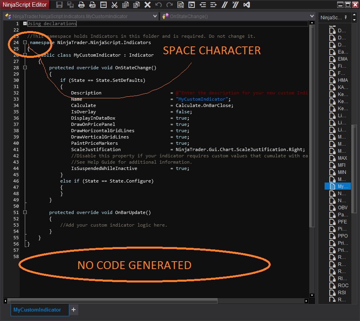Viewport: 360px width, 321px height.
Task: Click the scissors Cut icon
Action: (x=114, y=5)
